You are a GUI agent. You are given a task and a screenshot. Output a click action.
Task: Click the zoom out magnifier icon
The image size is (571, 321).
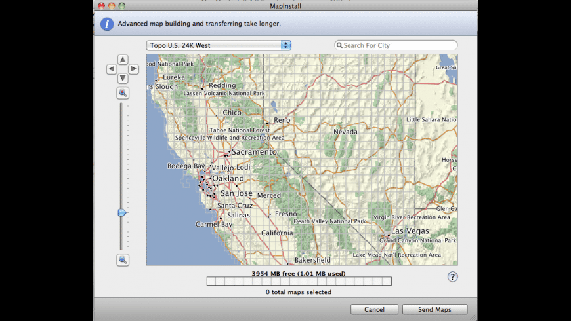pyautogui.click(x=123, y=260)
